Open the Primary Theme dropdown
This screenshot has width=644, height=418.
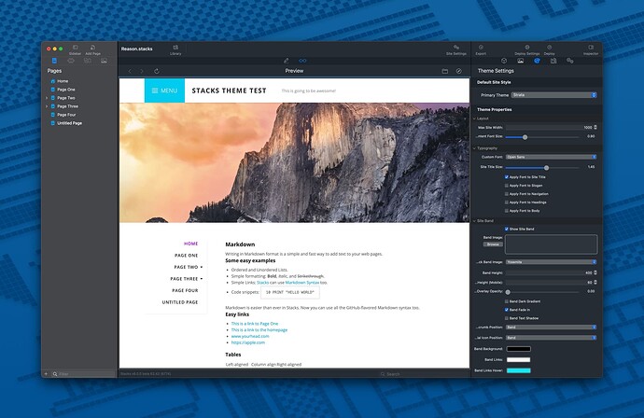[553, 95]
